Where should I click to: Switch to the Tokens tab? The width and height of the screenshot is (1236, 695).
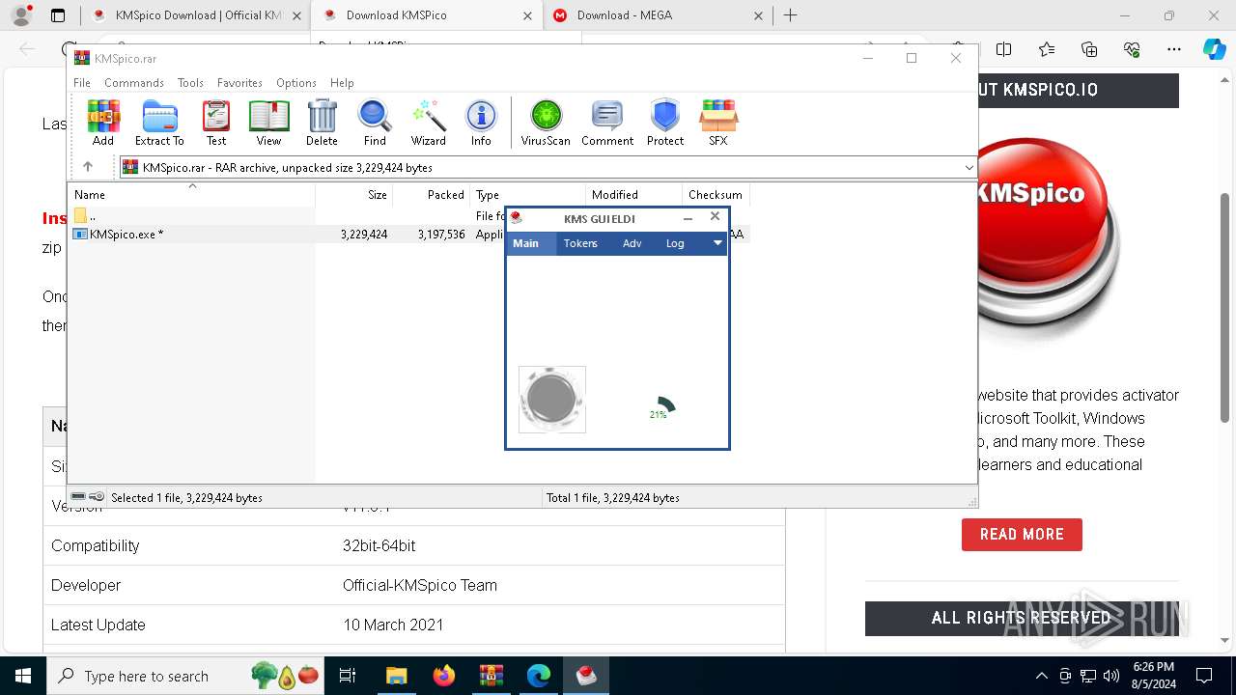click(x=580, y=243)
